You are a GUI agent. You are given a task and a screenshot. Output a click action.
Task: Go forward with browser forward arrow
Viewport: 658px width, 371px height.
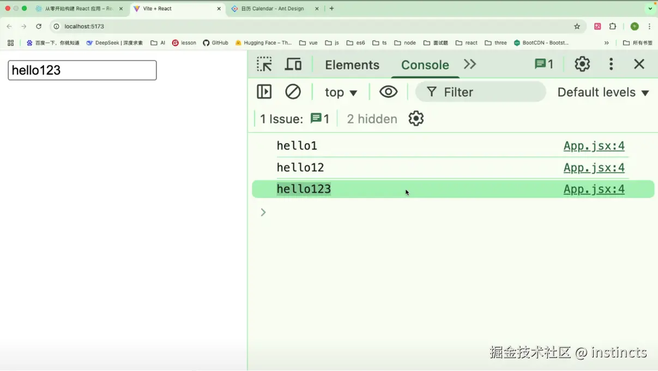[24, 26]
